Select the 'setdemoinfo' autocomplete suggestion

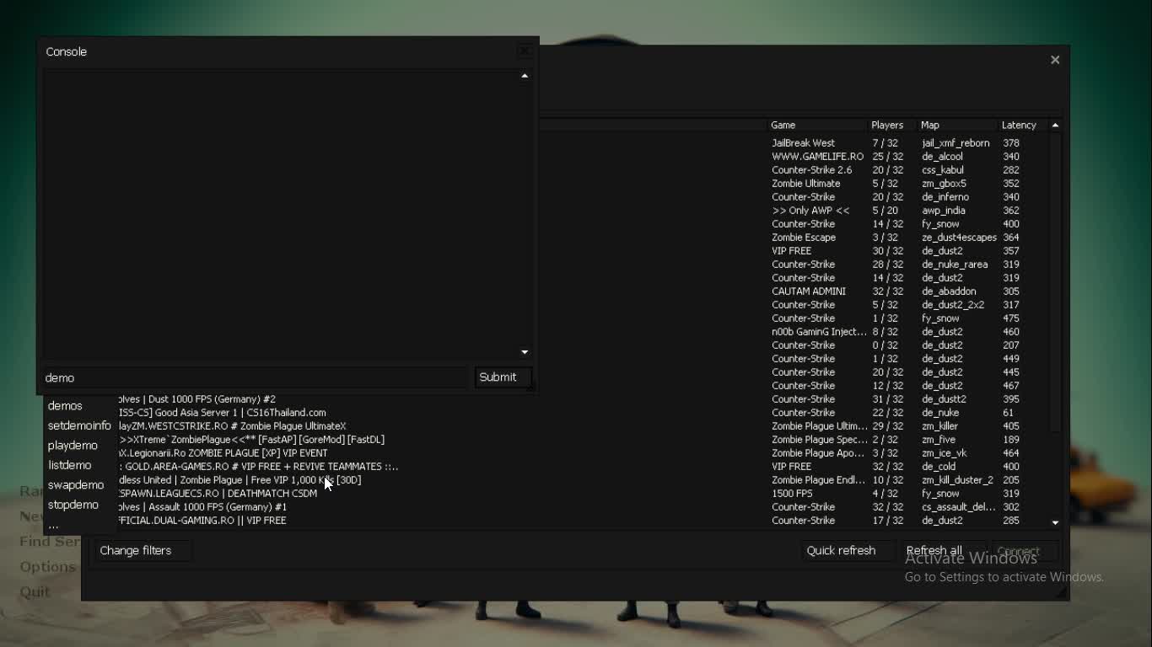(x=79, y=425)
